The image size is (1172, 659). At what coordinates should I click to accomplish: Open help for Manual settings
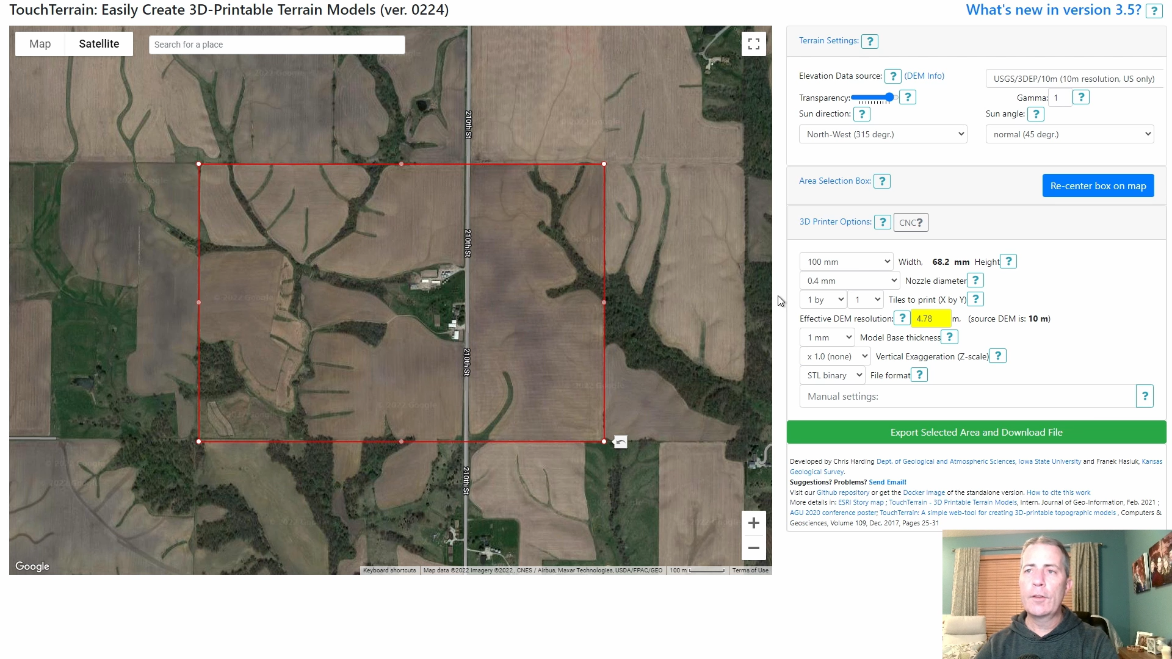1145,397
